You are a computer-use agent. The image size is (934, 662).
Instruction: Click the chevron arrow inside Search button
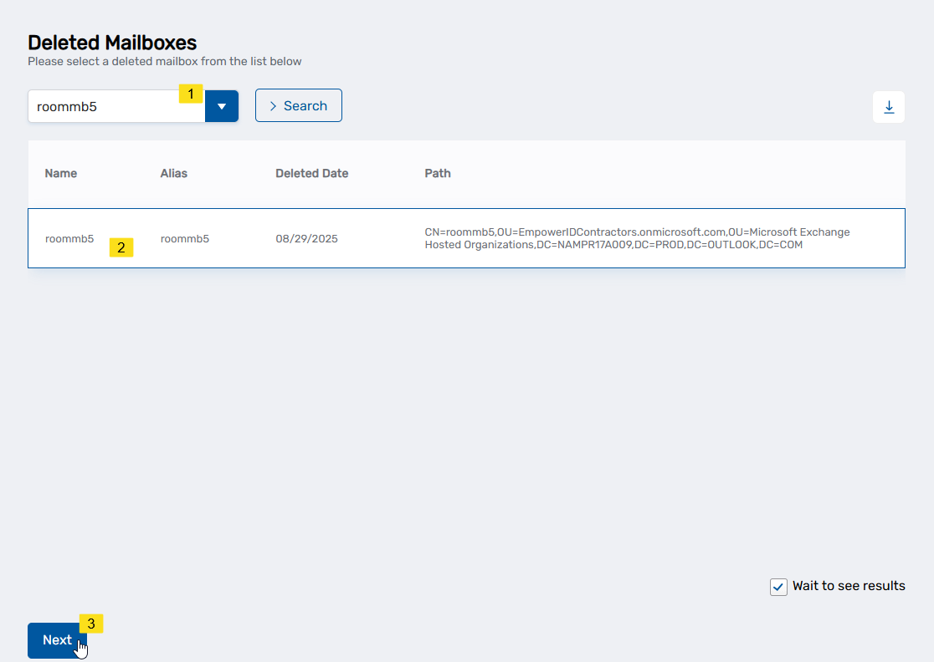(x=273, y=106)
